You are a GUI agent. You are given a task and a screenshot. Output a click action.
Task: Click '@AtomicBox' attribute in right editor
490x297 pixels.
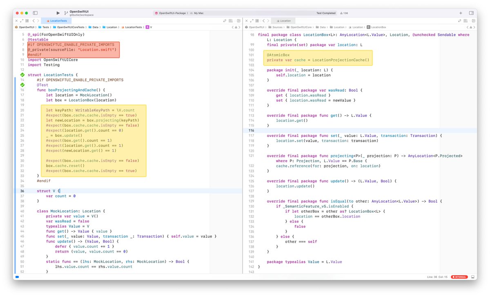(x=278, y=55)
